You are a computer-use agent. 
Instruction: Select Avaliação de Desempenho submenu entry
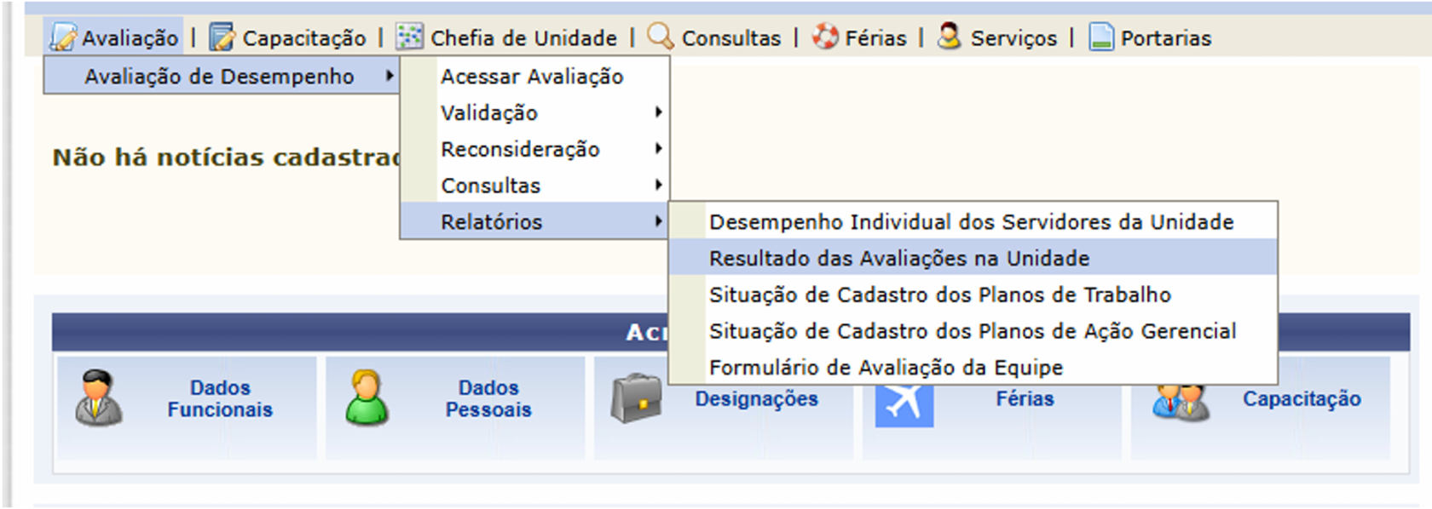pyautogui.click(x=222, y=76)
